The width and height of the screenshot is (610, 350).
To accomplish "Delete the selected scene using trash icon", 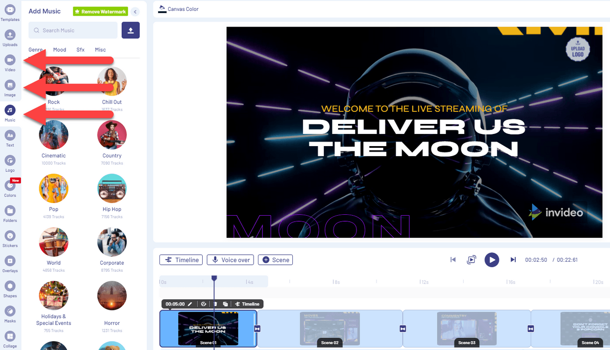I will pyautogui.click(x=215, y=304).
